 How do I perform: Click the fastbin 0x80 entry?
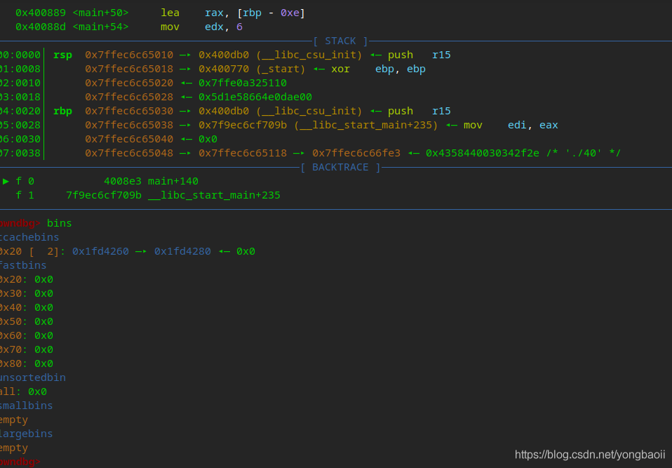tap(26, 364)
